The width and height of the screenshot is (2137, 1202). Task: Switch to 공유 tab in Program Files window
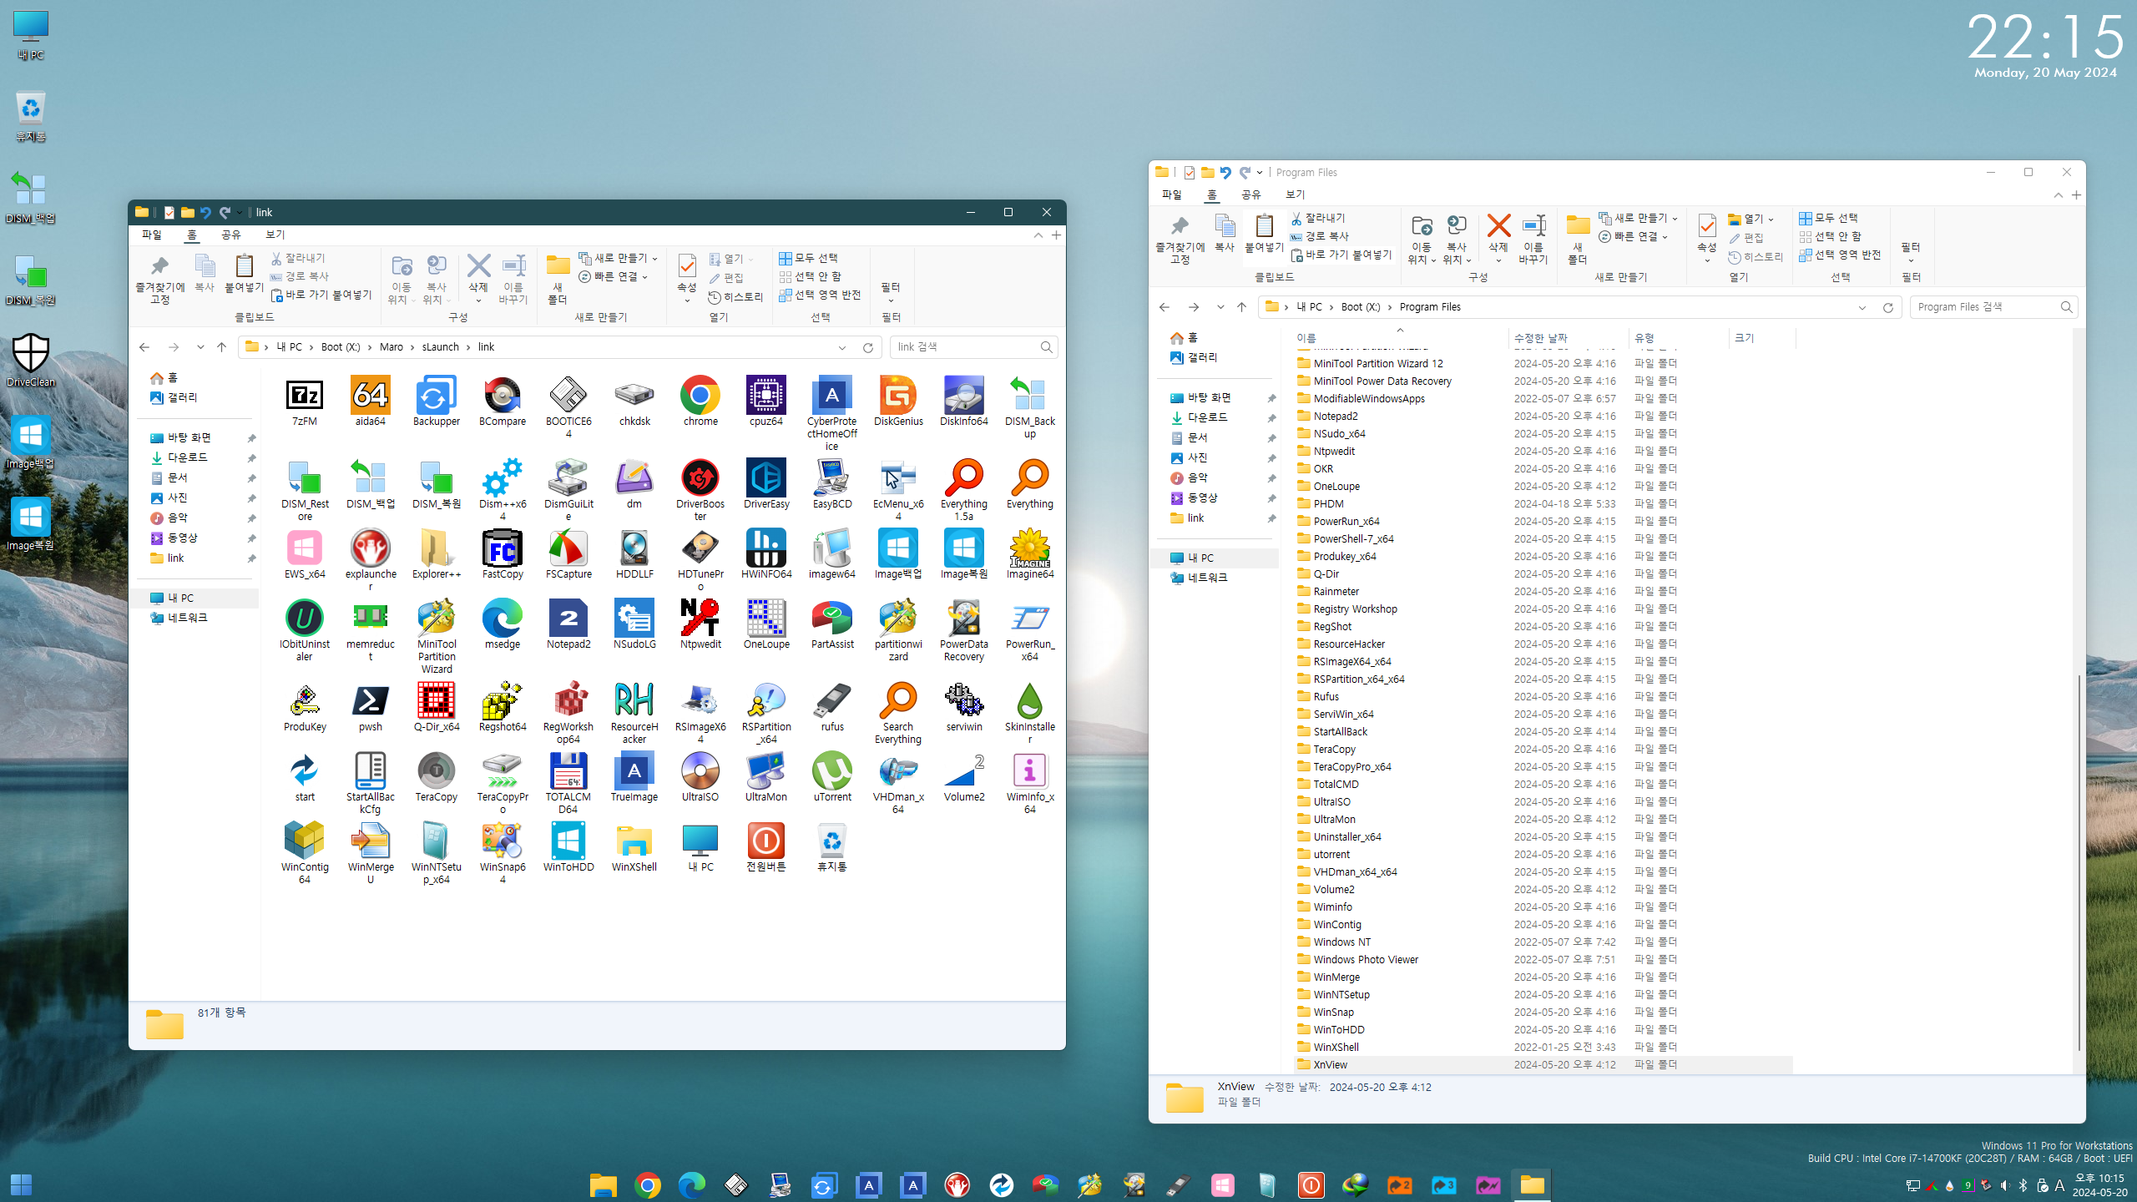pyautogui.click(x=1251, y=194)
